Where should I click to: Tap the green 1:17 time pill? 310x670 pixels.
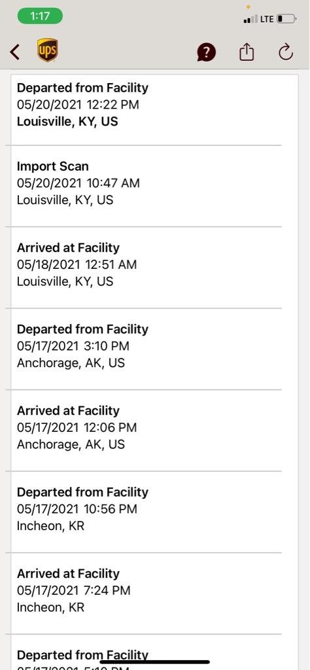[40, 16]
